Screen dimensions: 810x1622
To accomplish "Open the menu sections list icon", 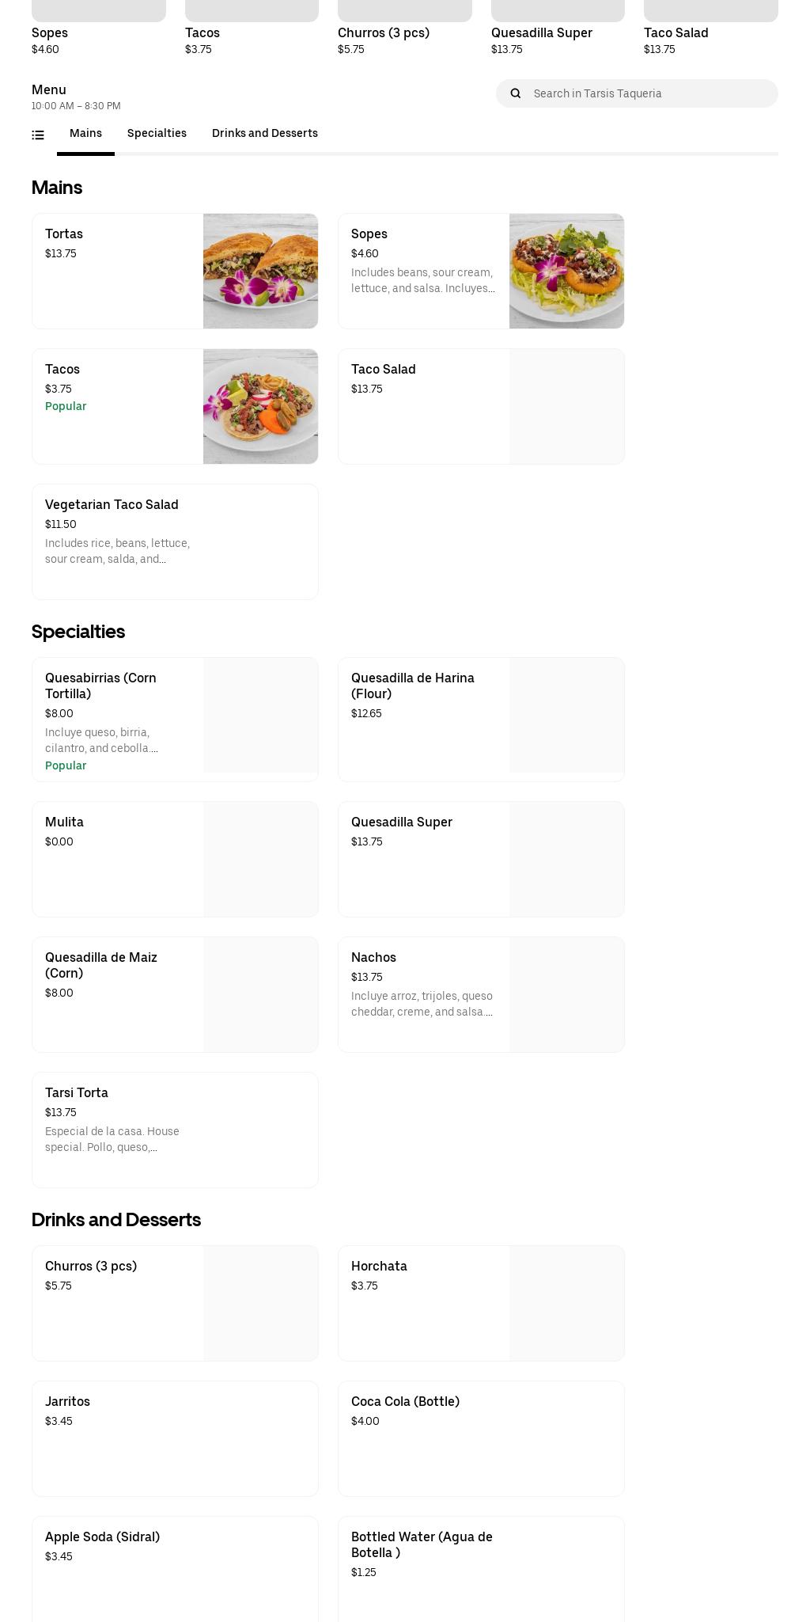I will 37,135.
